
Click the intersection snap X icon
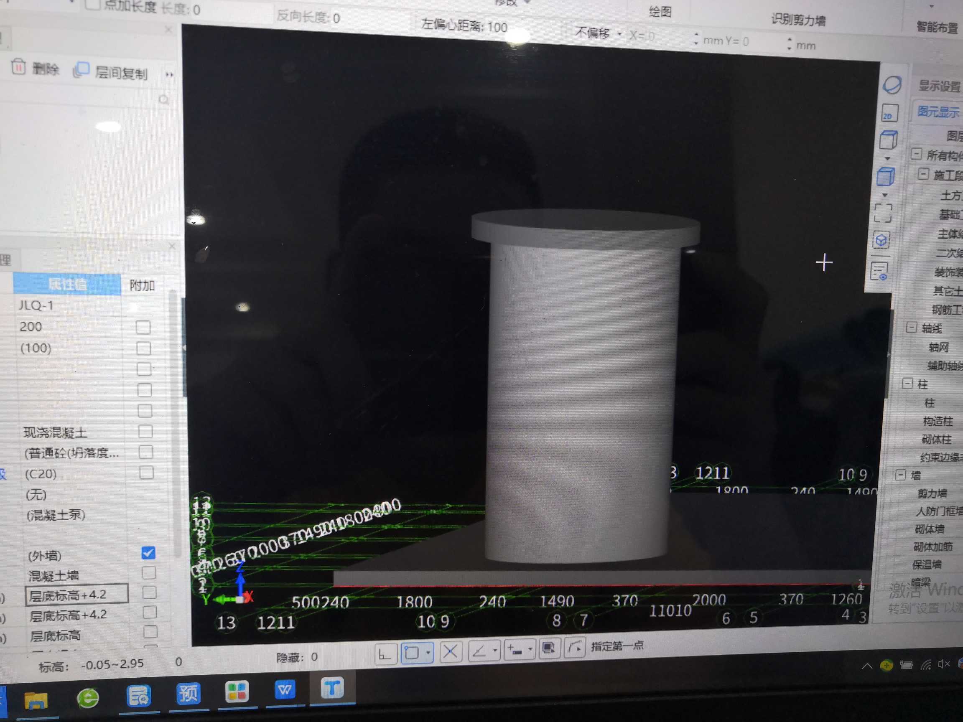click(x=450, y=652)
